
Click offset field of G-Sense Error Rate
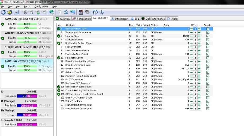tap(195, 72)
